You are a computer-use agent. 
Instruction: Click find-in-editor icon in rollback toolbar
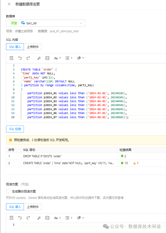12,218
